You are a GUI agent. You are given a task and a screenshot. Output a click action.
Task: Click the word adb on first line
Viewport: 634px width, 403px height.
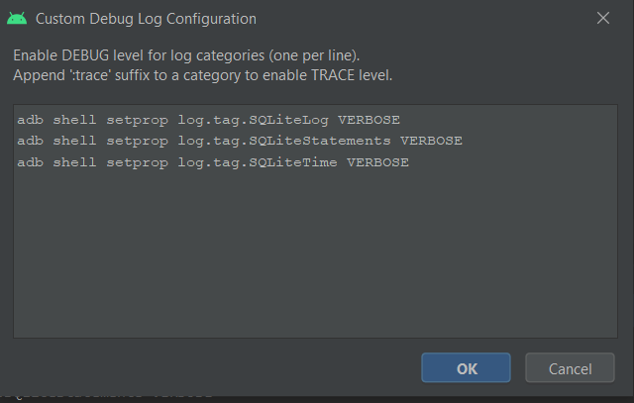pyautogui.click(x=30, y=119)
